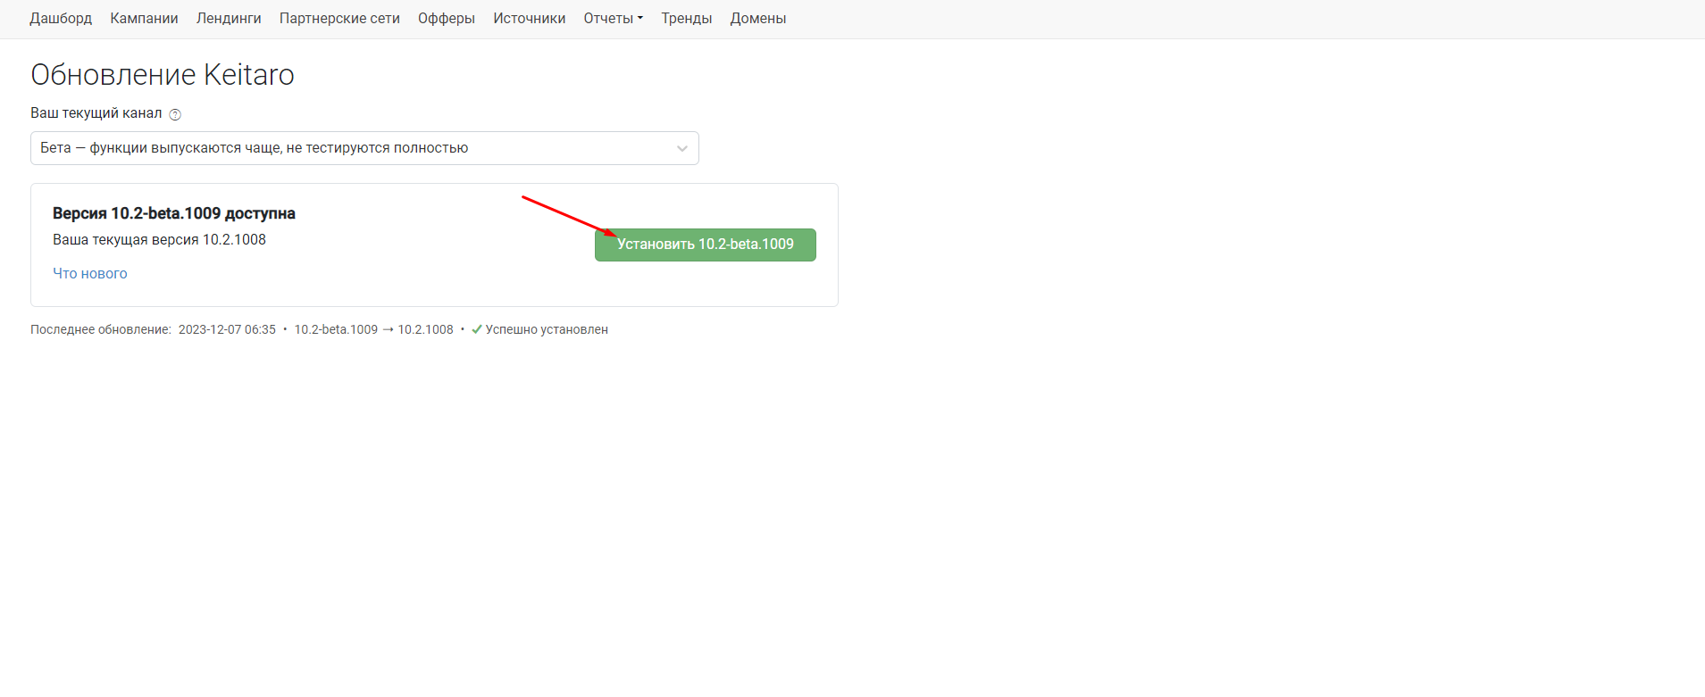Click the Успешно установлен status text
The width and height of the screenshot is (1705, 697).
[x=547, y=329]
